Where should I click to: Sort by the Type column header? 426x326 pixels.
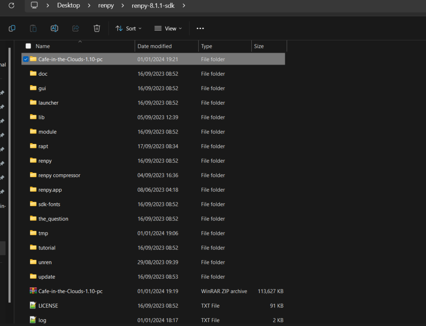[x=206, y=46]
